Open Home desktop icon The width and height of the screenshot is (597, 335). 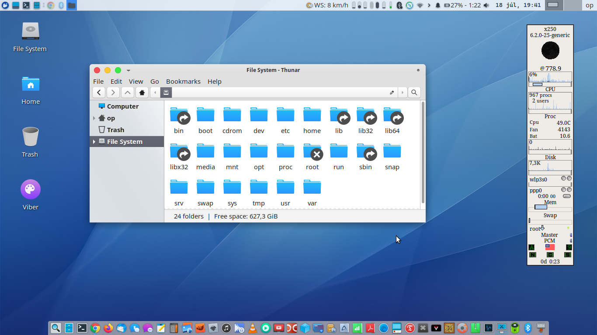31,90
